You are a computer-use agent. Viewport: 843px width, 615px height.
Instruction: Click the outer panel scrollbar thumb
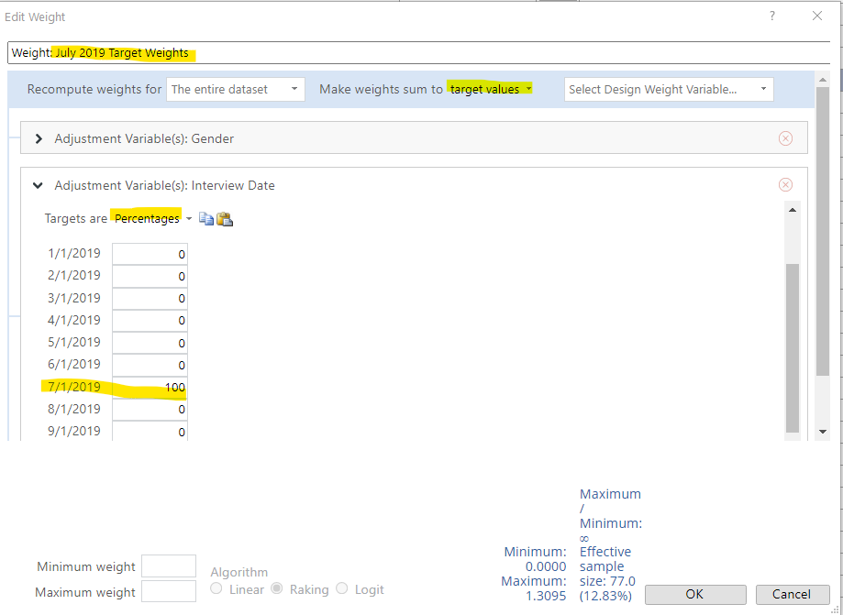tap(823, 231)
